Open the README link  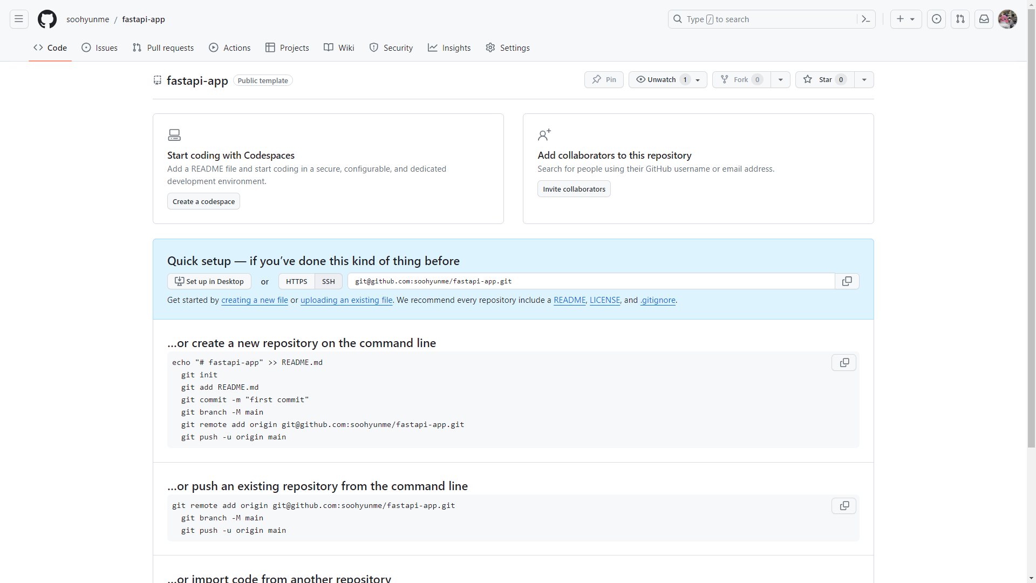(x=569, y=300)
